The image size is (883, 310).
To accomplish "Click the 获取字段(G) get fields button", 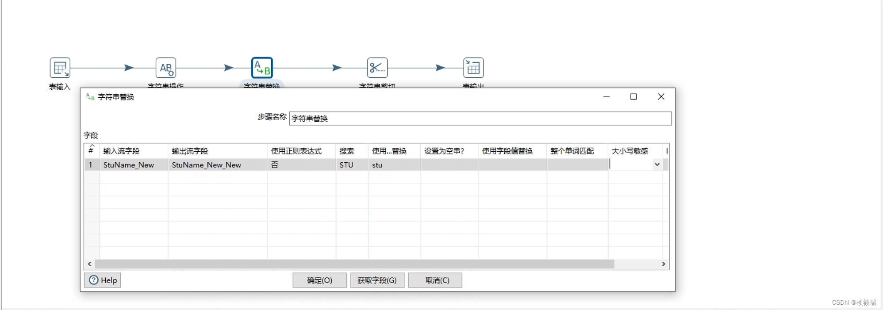I will 377,280.
